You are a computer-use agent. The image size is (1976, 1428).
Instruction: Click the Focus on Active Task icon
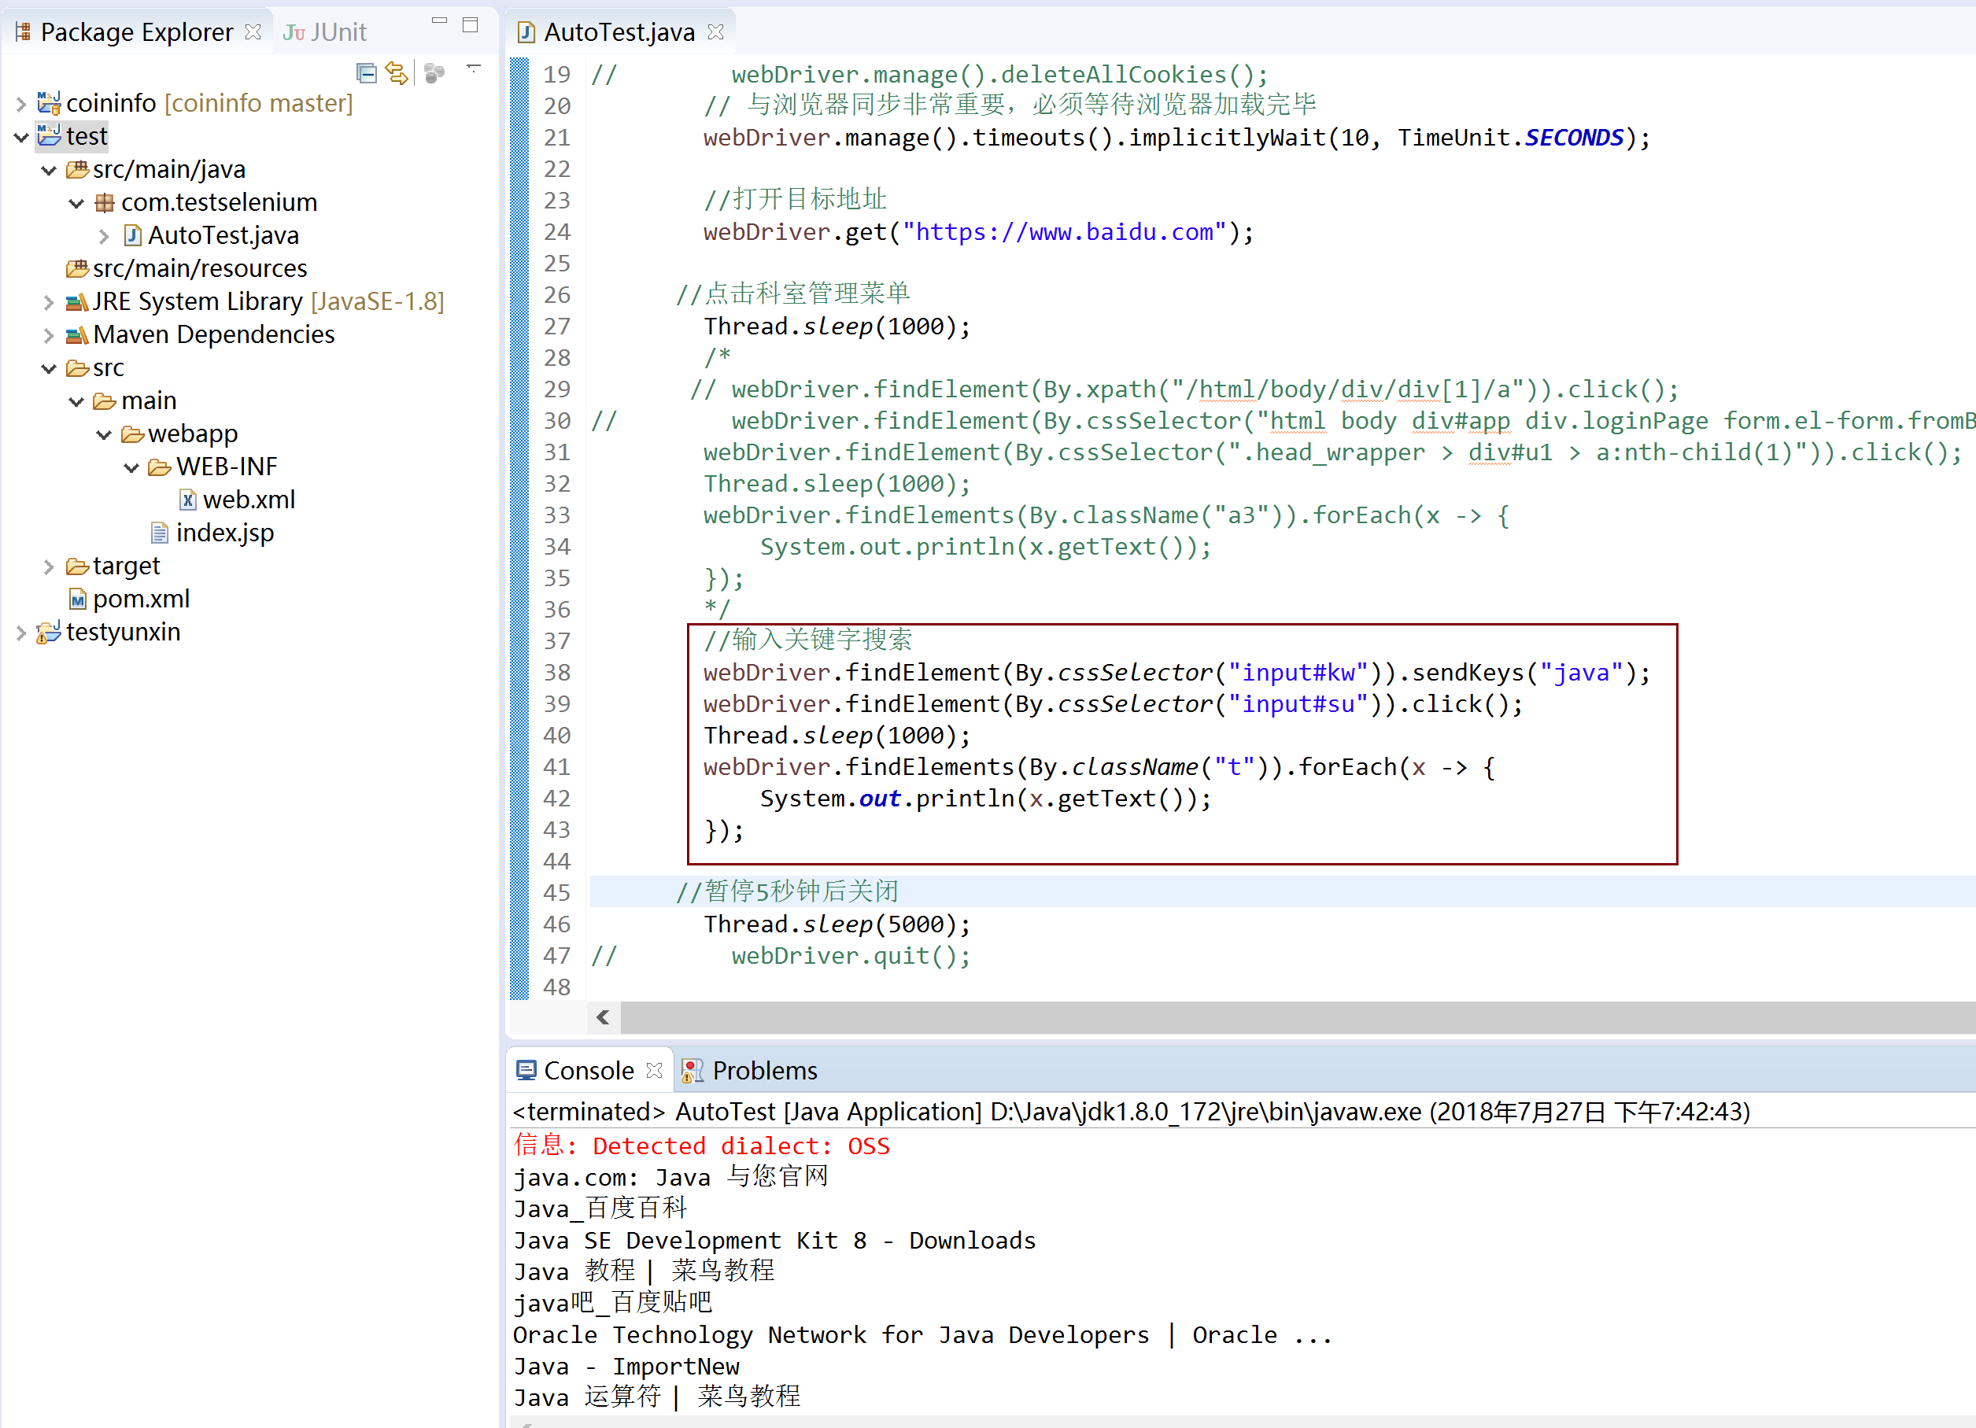[x=434, y=73]
